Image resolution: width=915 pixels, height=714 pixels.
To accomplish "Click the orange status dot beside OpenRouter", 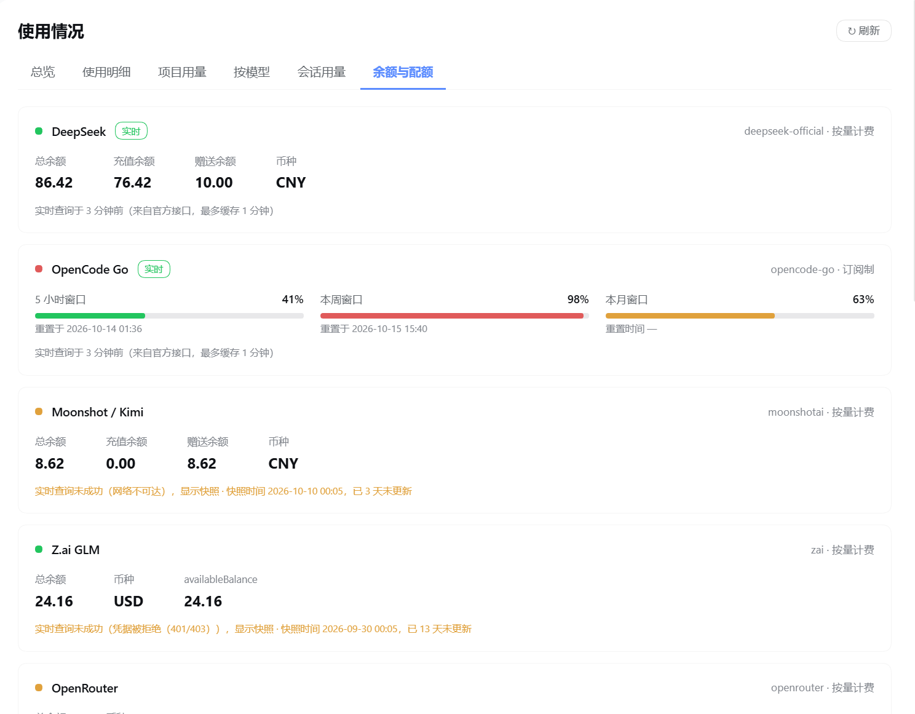I will [x=39, y=688].
